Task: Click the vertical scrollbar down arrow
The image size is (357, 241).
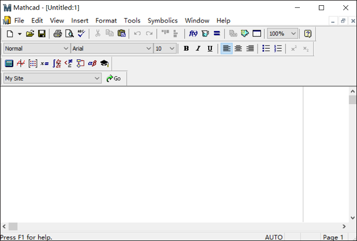Action: coord(353,218)
